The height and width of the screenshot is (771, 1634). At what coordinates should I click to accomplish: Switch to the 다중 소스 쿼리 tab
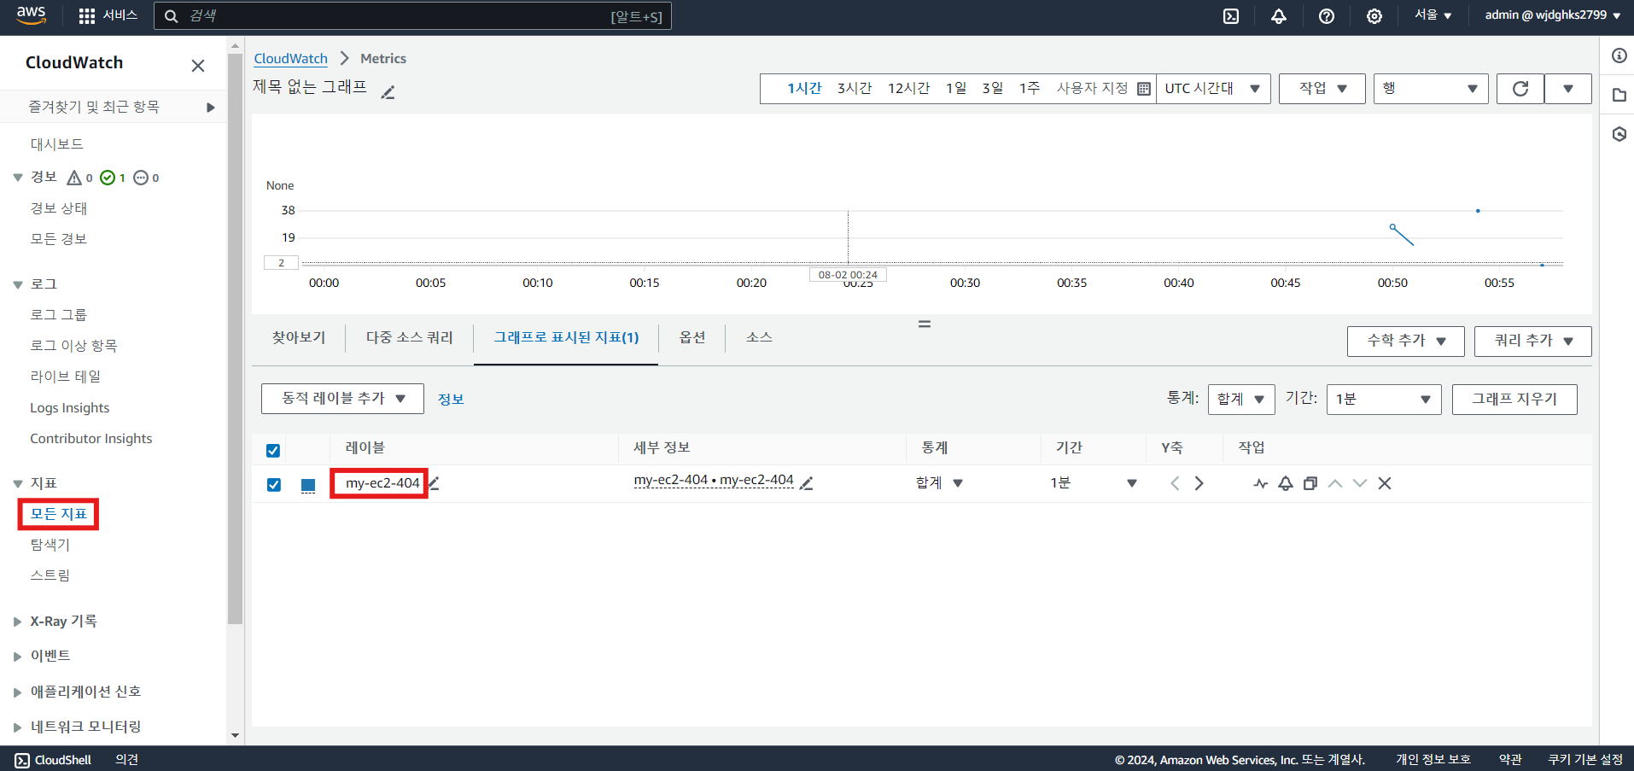pos(410,338)
